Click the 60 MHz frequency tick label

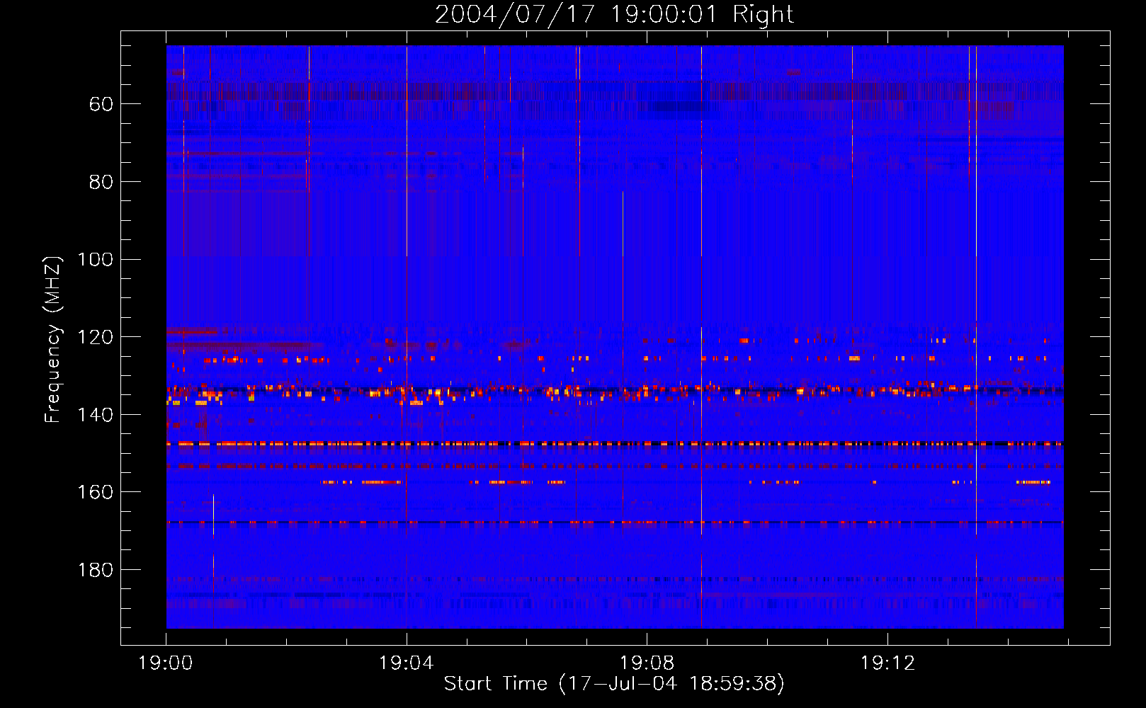pos(101,105)
